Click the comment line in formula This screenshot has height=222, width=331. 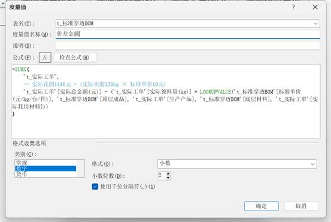(95, 84)
